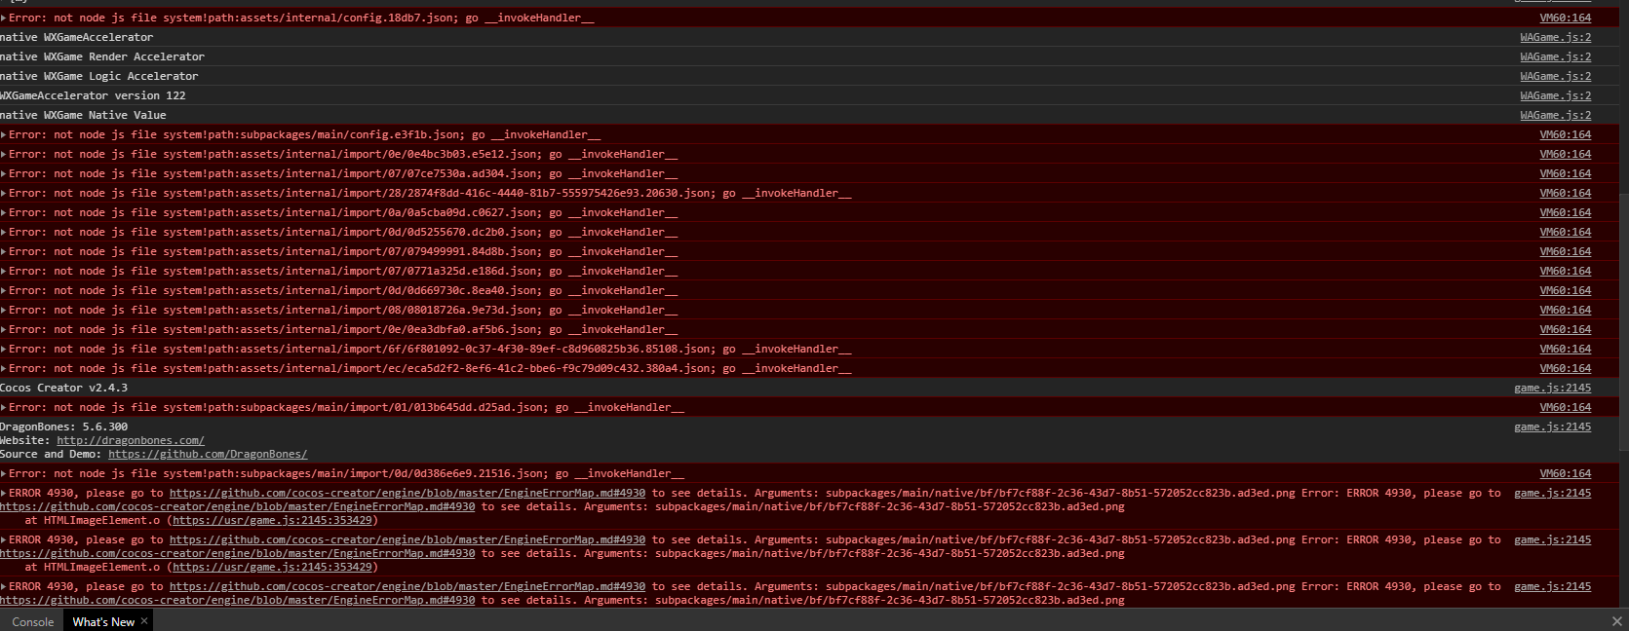The image size is (1629, 631).
Task: Expand the subpackages/main/config.e3f1b.json error
Action: coord(4,134)
